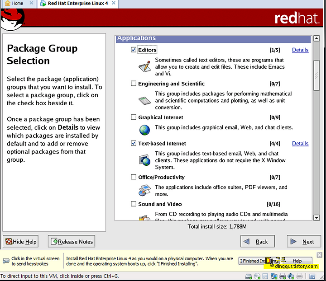This screenshot has width=326, height=281.
Task: Click the Editors notepad-and-pencil icon
Action: (x=144, y=66)
